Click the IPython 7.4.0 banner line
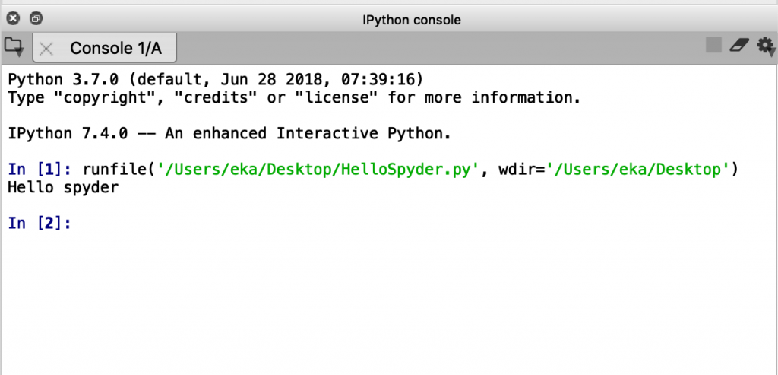Screen dimensions: 778x375 tap(229, 134)
